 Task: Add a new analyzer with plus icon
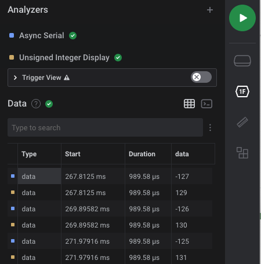pyautogui.click(x=210, y=10)
